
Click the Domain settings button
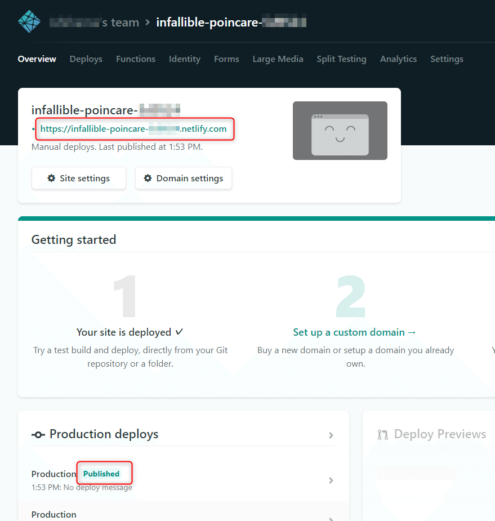[x=184, y=179]
